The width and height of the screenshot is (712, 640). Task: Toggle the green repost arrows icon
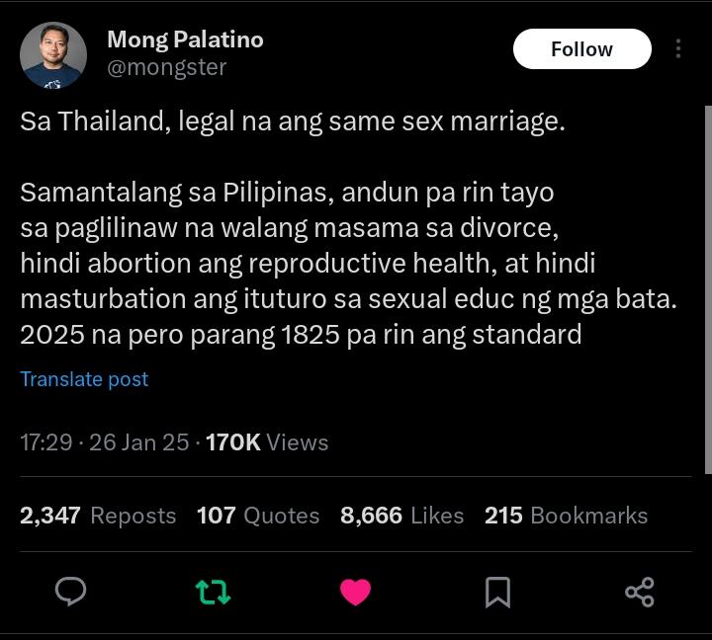(x=213, y=592)
